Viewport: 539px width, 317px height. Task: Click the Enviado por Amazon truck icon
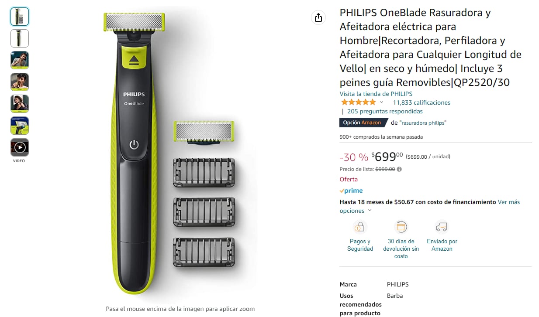coord(442,227)
